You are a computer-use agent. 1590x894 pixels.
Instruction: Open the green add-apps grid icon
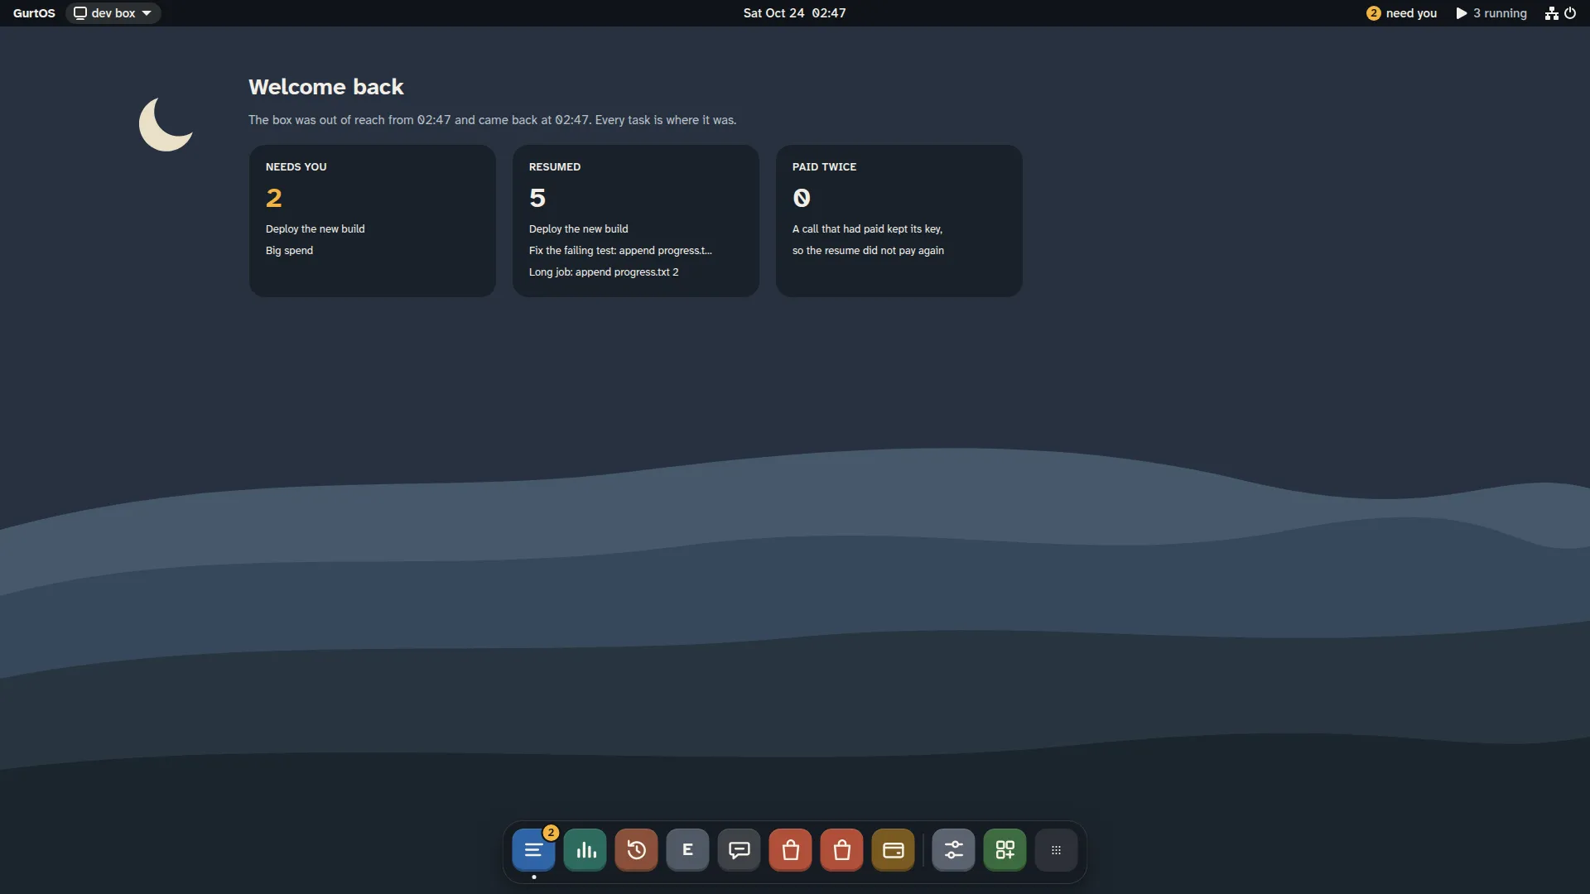click(1005, 850)
